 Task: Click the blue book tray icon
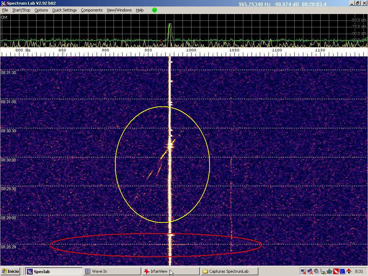click(342, 271)
